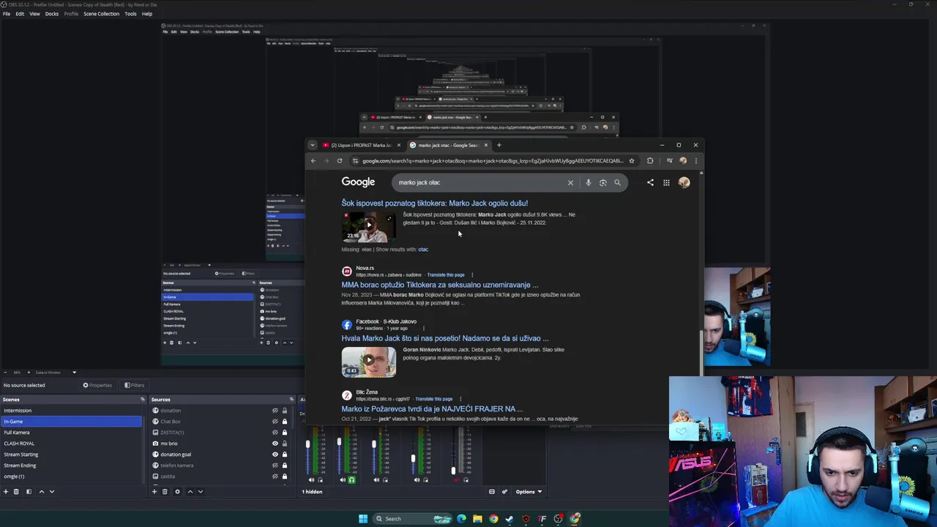Click the Google search magnifier icon
The image size is (937, 527).
pyautogui.click(x=617, y=182)
